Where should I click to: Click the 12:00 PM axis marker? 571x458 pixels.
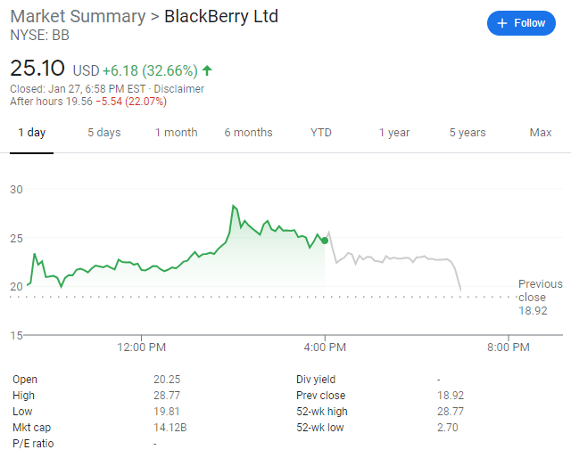141,347
